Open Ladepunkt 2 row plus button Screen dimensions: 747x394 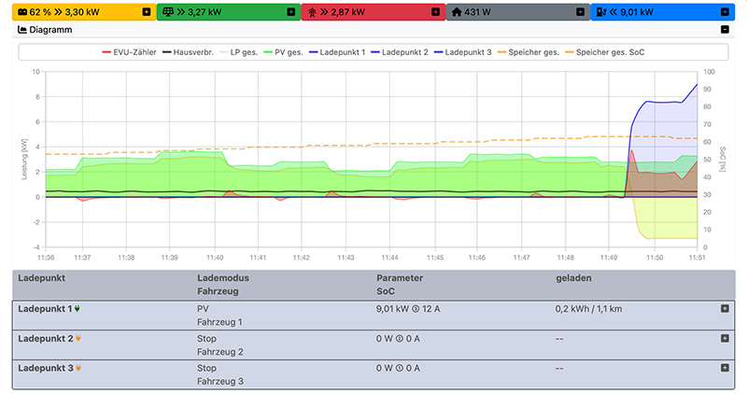pos(725,339)
